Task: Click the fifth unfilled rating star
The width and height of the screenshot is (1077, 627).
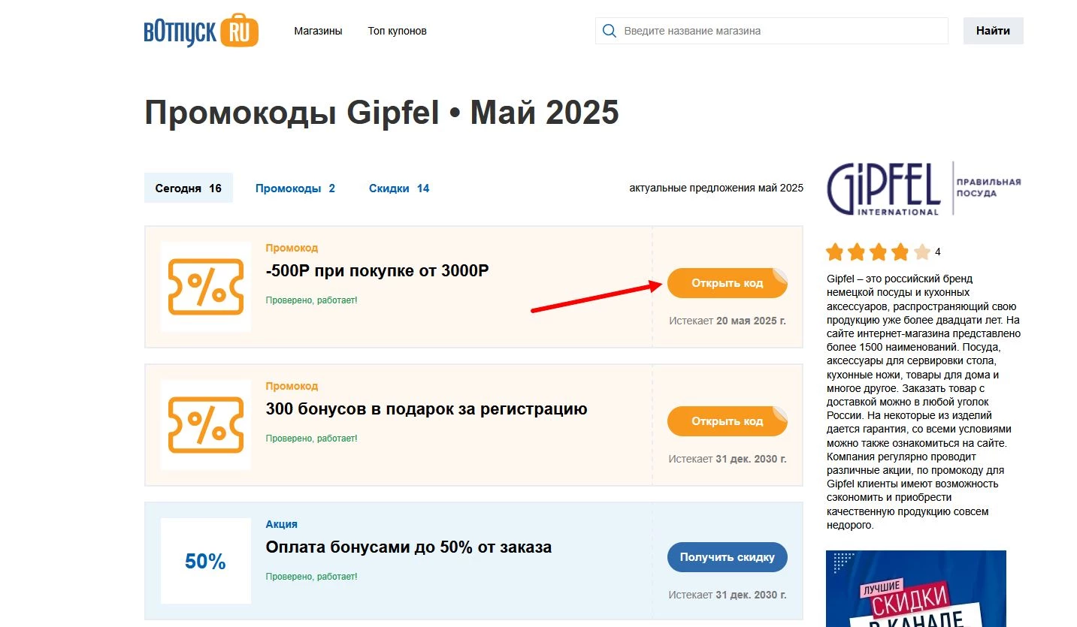Action: tap(920, 252)
